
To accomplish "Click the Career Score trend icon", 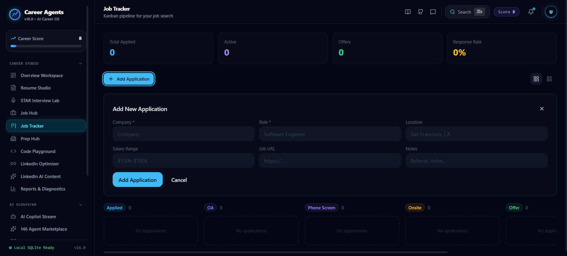I will click(13, 38).
